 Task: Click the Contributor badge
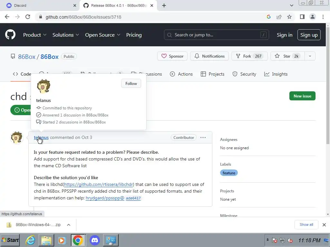coord(183,137)
